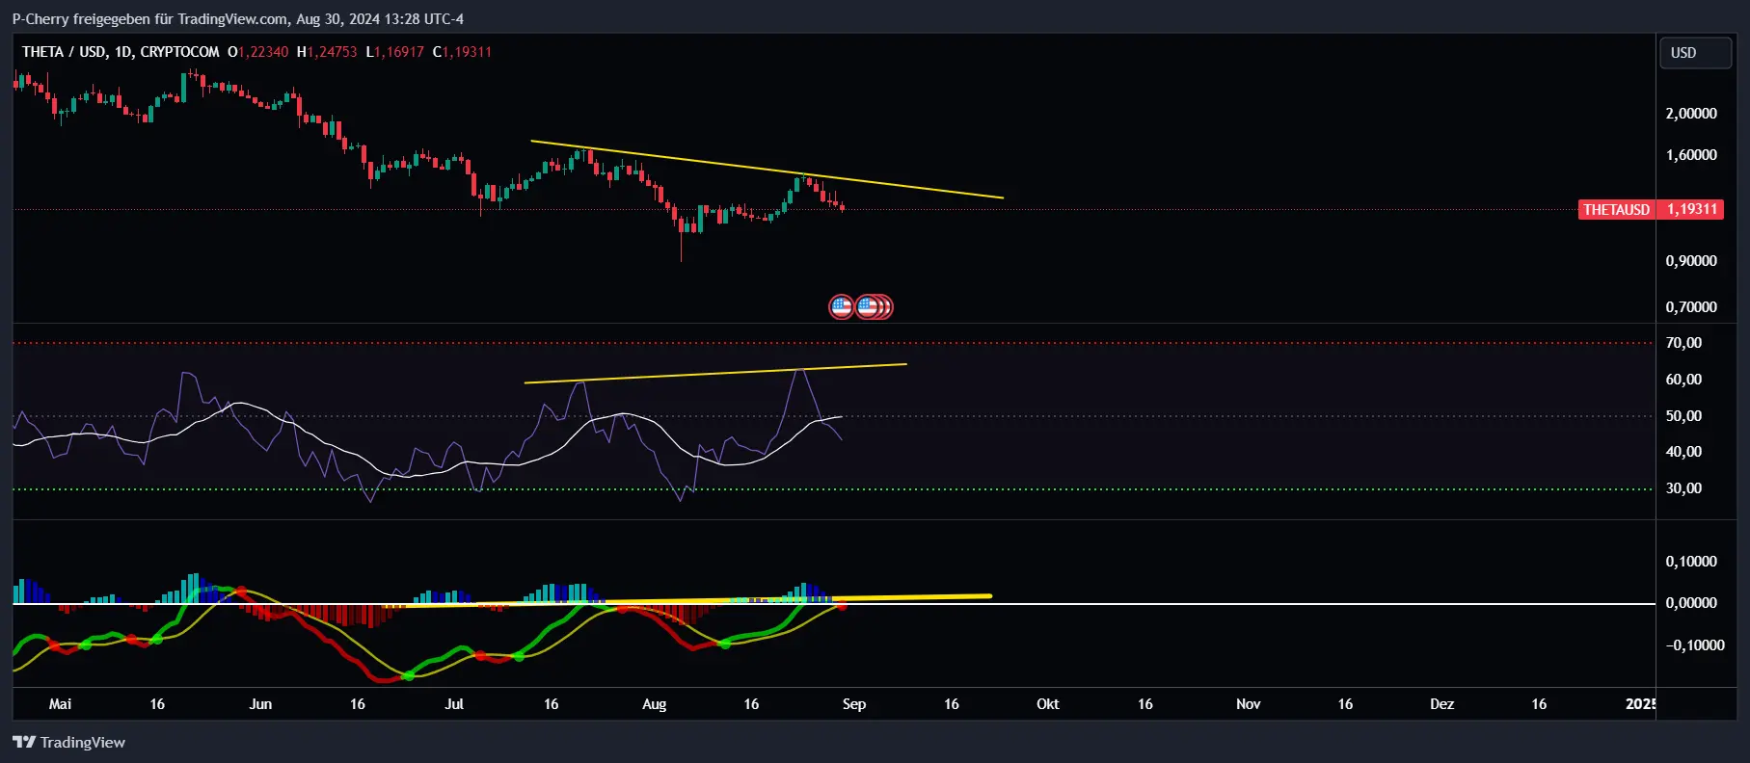Viewport: 1750px width, 763px height.
Task: Click the THETA / USD symbol title
Action: 64,52
